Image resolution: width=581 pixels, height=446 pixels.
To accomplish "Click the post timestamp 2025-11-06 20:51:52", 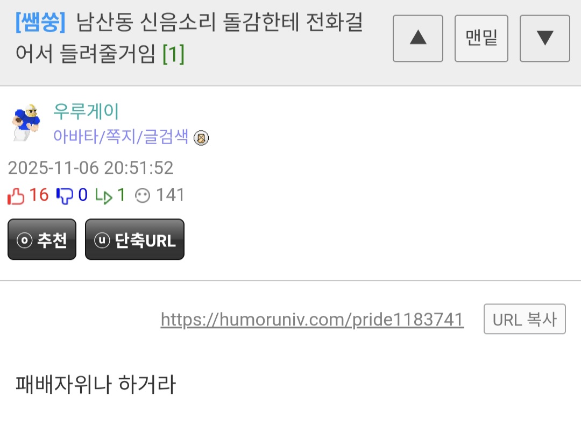I will pos(91,168).
